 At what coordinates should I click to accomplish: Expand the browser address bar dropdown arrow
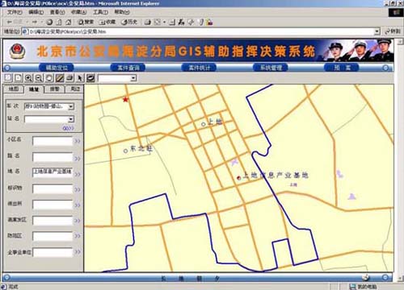click(x=377, y=31)
